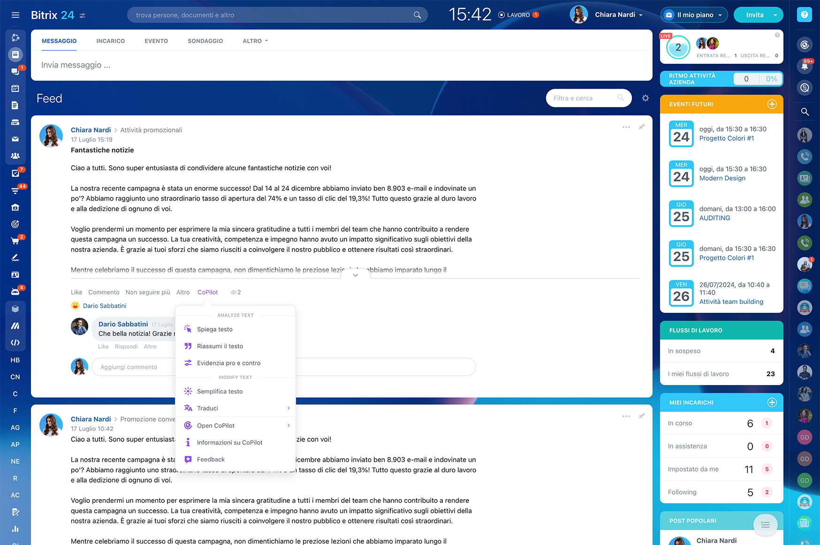Switch to the INCARICO tab
The width and height of the screenshot is (820, 545).
click(111, 41)
